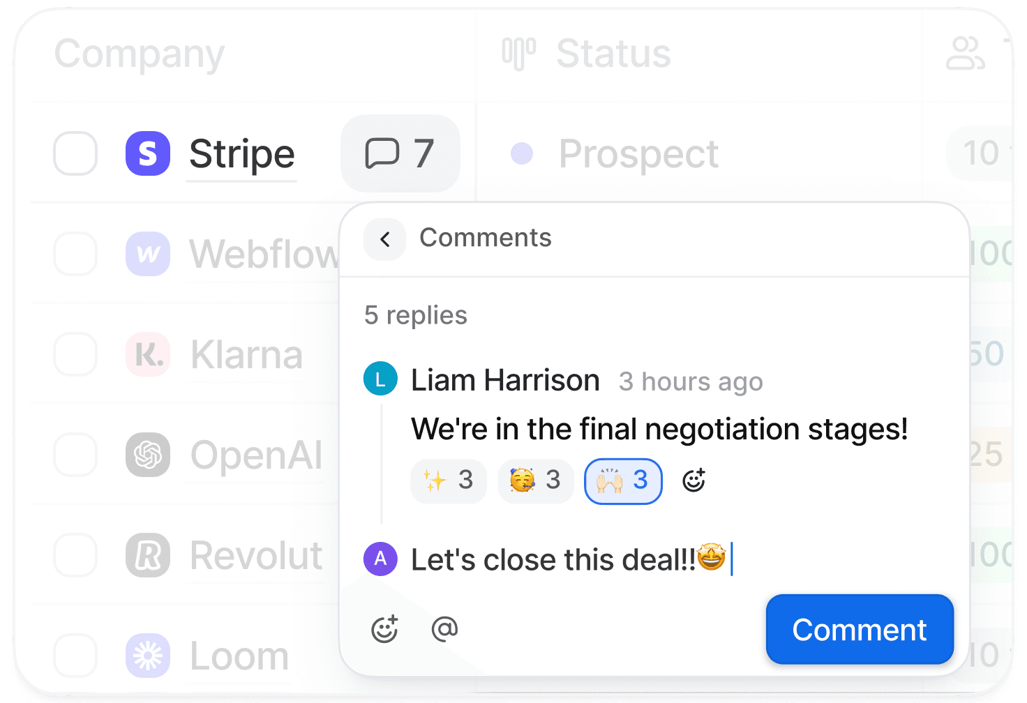
Task: Toggle the sparkles reaction on the comment
Action: pos(449,481)
